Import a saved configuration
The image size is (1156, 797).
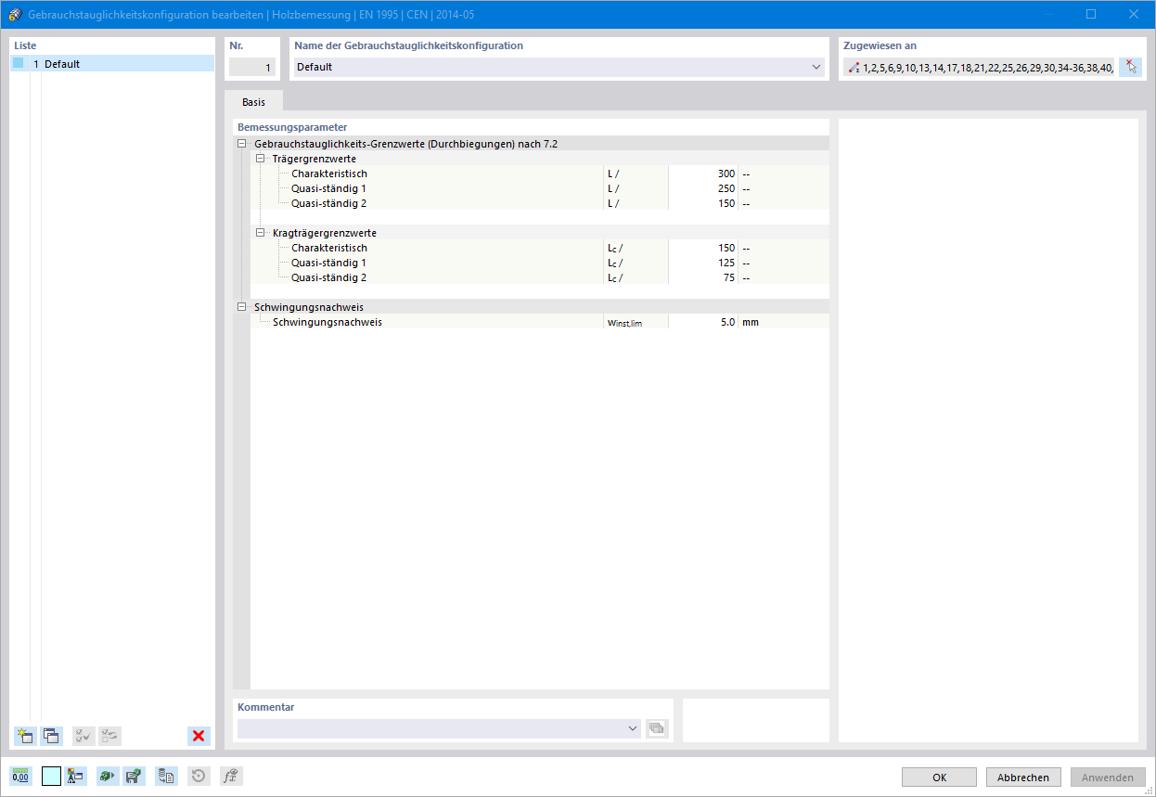click(107, 776)
